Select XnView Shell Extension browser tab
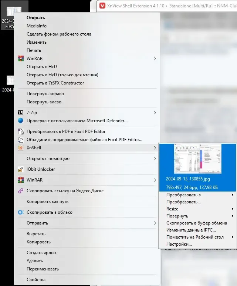237x286 pixels. (x=167, y=6)
